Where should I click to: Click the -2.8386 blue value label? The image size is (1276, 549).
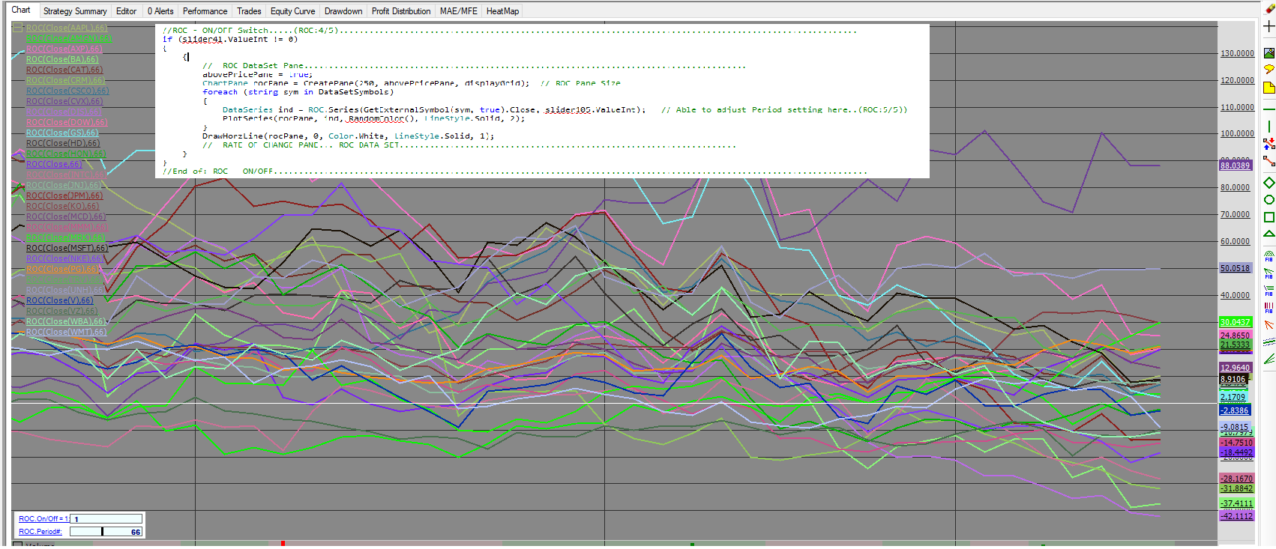pyautogui.click(x=1235, y=410)
